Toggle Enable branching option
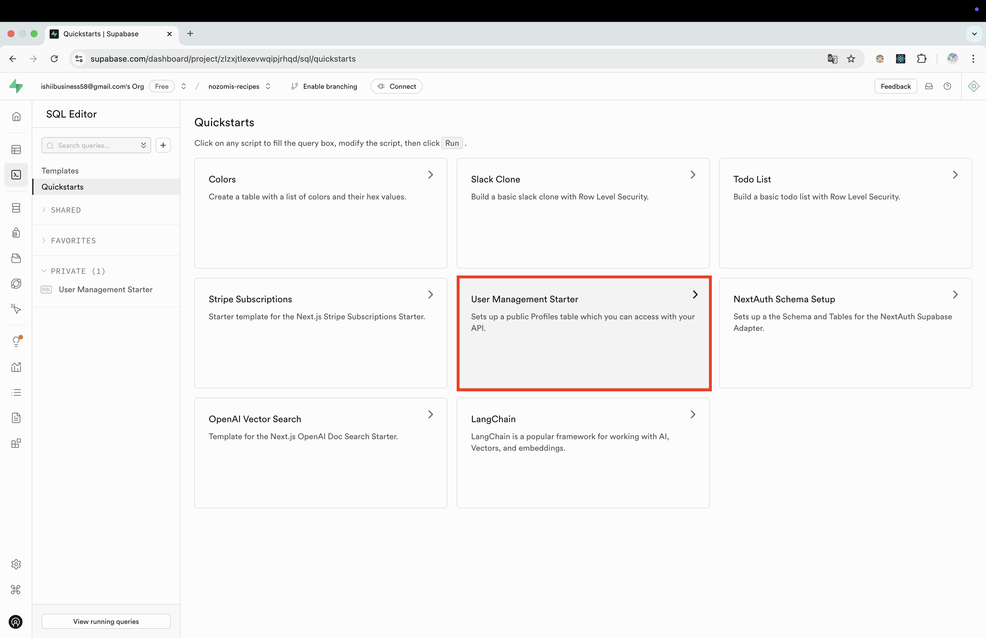This screenshot has width=986, height=638. [323, 86]
